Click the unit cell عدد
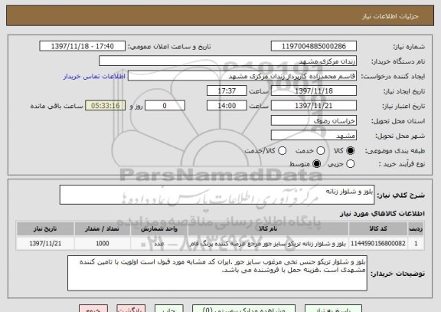Viewport: 441px width, 312px height. [x=159, y=244]
